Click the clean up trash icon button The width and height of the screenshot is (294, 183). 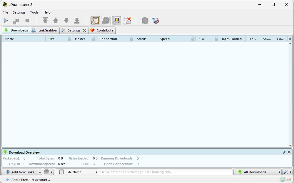[x=46, y=172]
